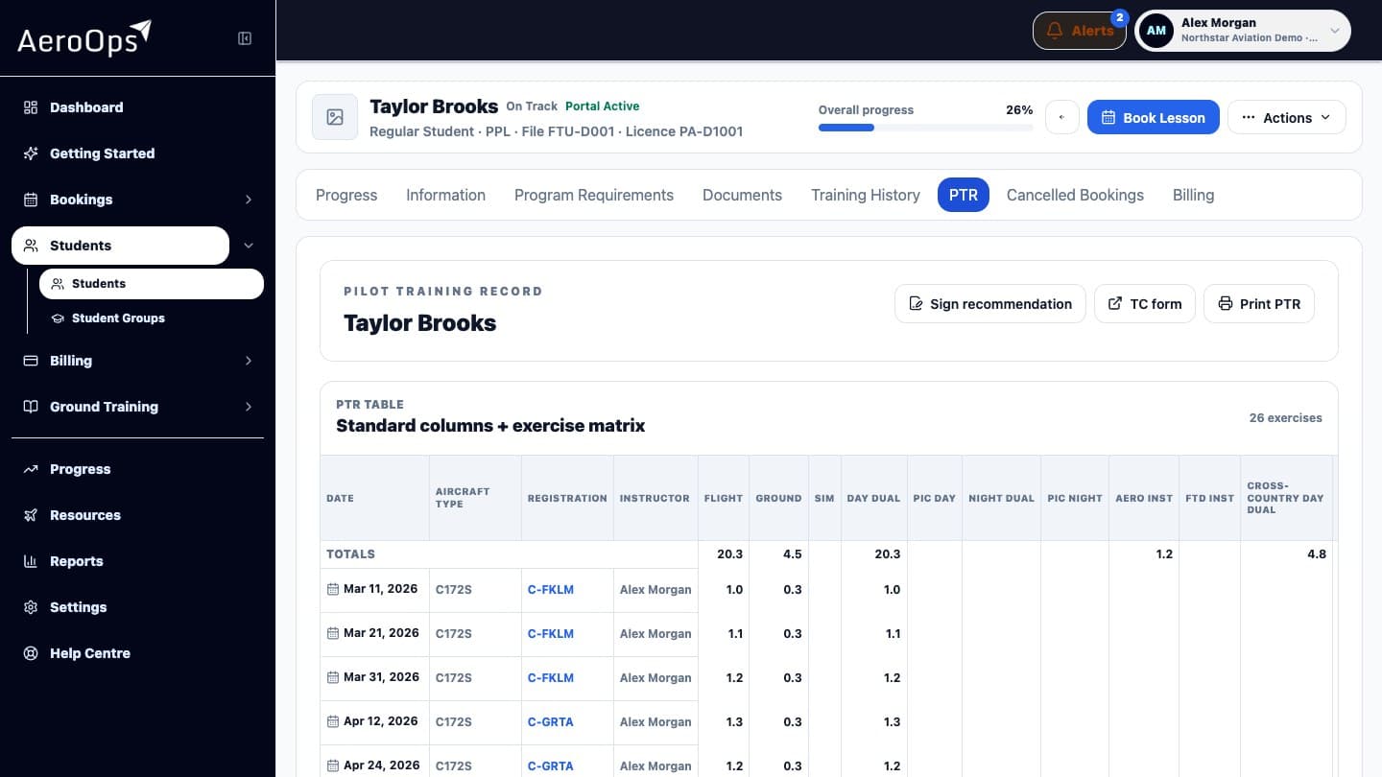1382x777 pixels.
Task: Expand the Billing sidebar chevron
Action: click(249, 361)
